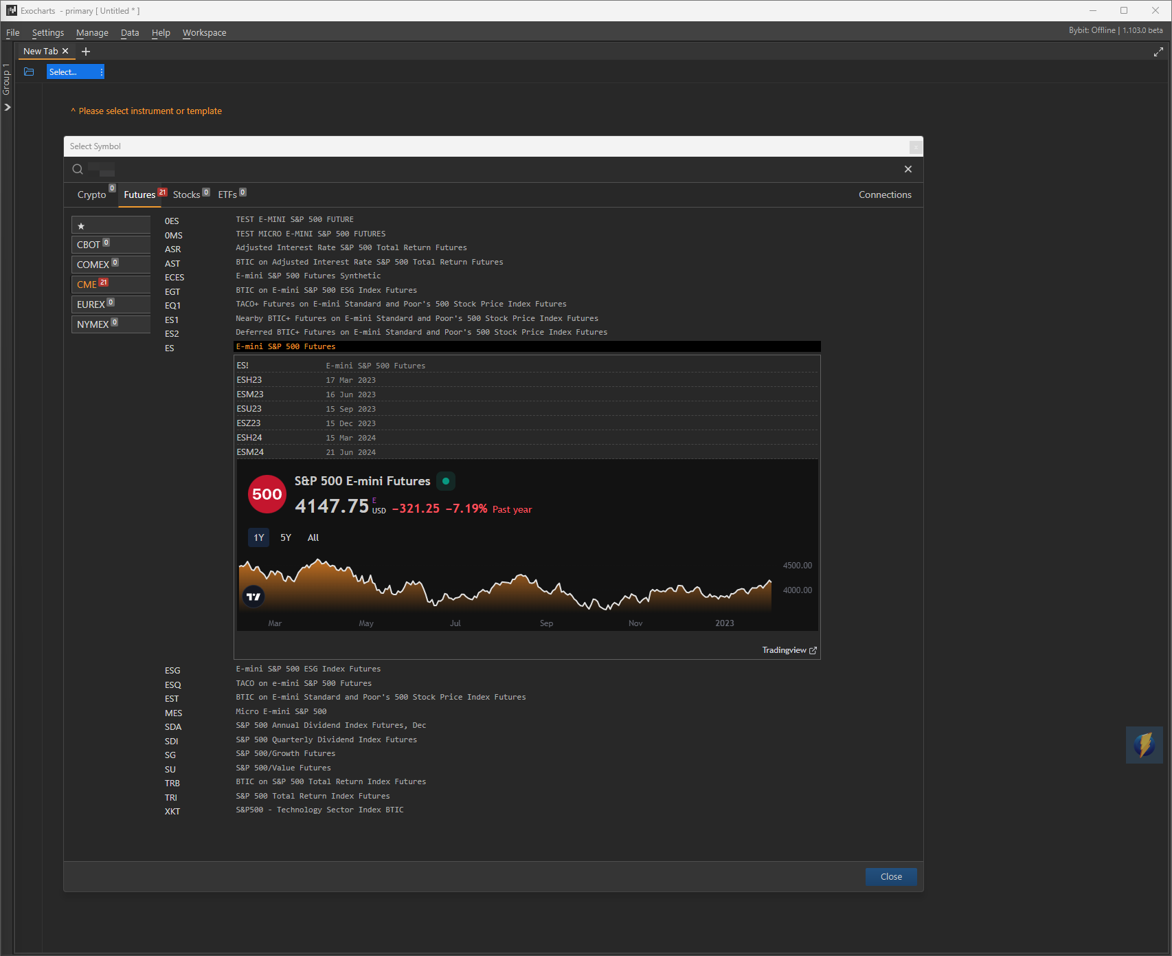Filter by CME exchange
The width and height of the screenshot is (1172, 956).
(x=111, y=285)
